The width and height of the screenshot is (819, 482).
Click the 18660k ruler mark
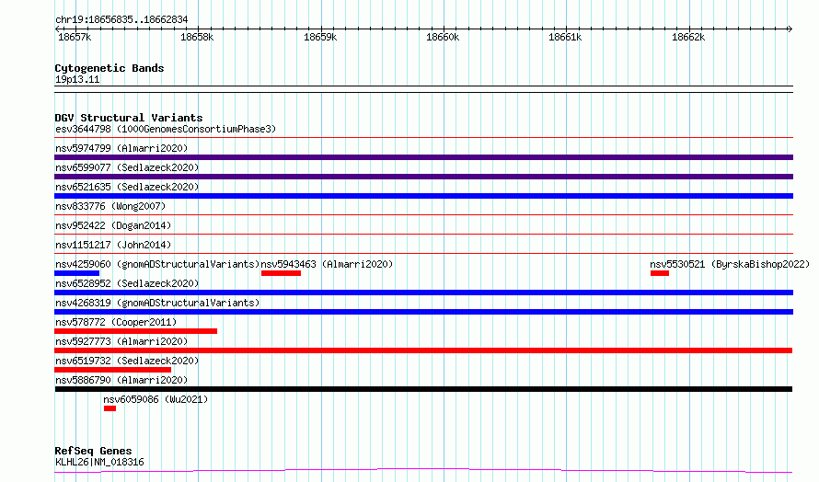pos(443,37)
